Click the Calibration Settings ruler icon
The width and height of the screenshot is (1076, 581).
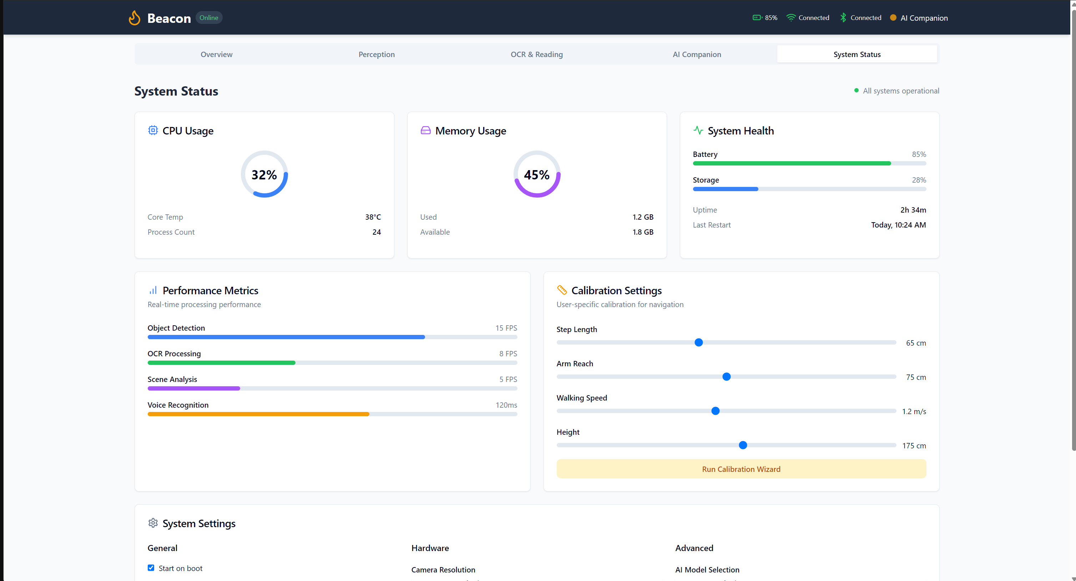coord(562,290)
